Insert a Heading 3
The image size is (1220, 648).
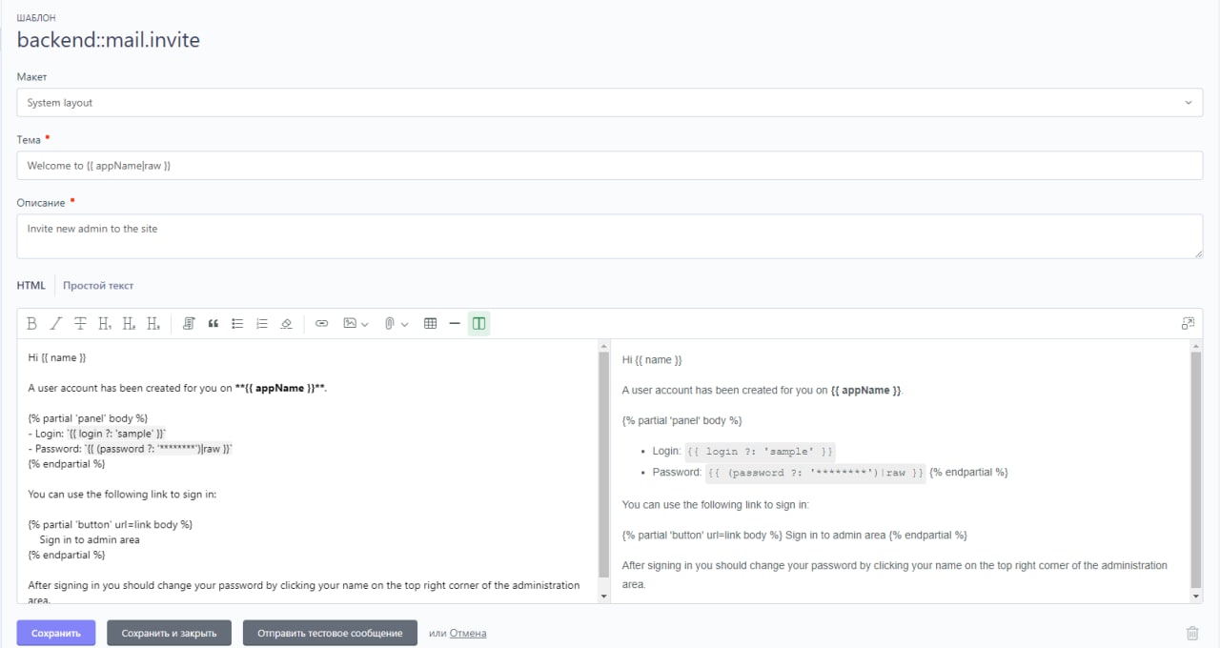pyautogui.click(x=153, y=324)
